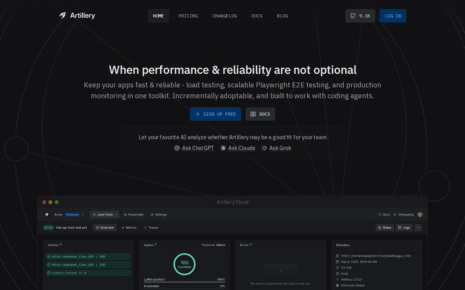Click the Docs button below the headline
The width and height of the screenshot is (465, 290).
point(260,114)
